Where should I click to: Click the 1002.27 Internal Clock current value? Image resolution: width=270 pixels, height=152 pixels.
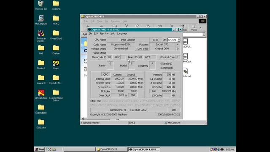tap(118, 79)
